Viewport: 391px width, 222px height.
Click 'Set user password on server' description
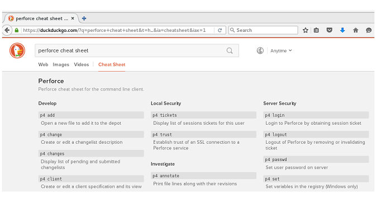pos(297,168)
